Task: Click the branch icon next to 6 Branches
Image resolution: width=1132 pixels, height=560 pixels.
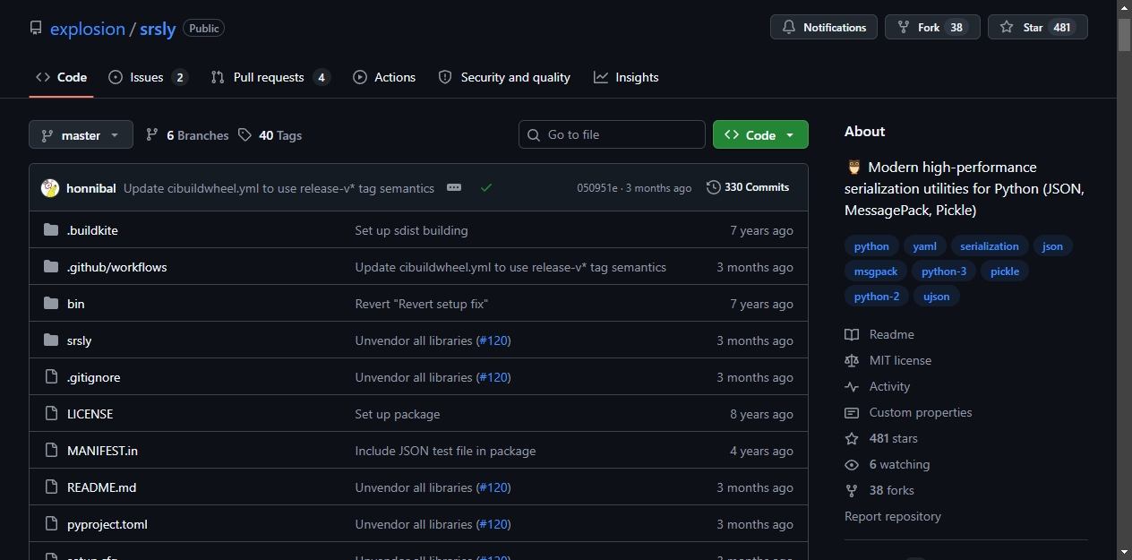Action: 152,135
